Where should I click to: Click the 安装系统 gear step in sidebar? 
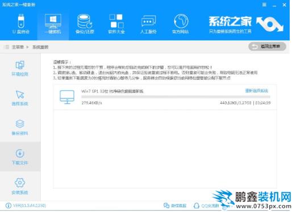coord(20,186)
